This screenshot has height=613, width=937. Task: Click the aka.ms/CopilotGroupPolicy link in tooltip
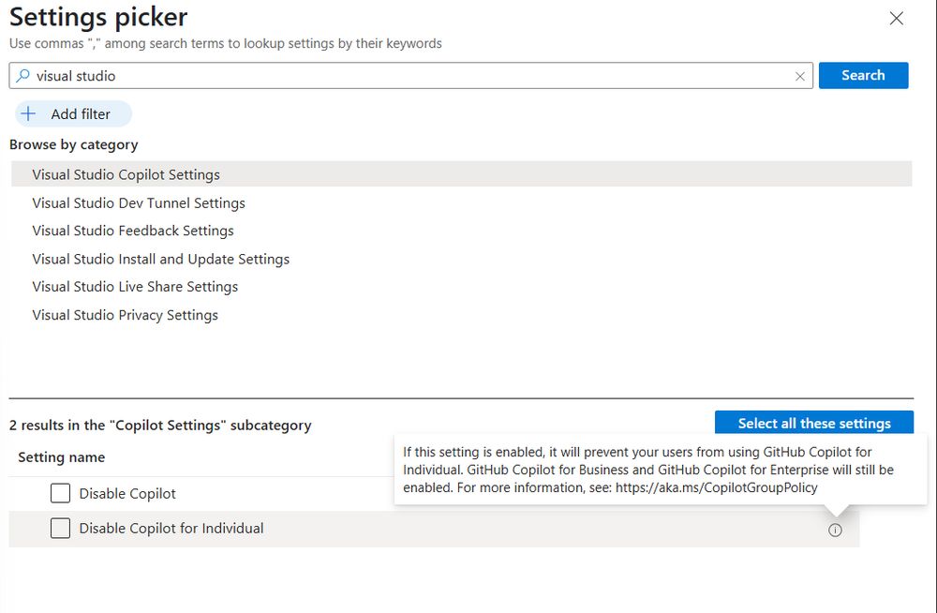[716, 487]
